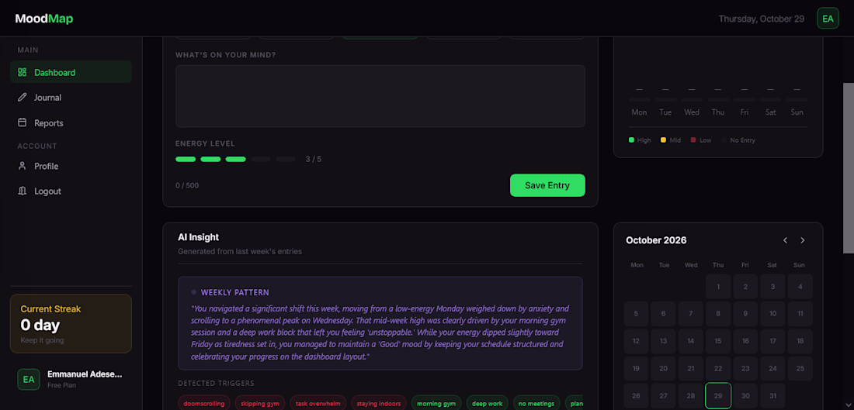
Task: Select Logout in the sidebar
Action: [71, 191]
